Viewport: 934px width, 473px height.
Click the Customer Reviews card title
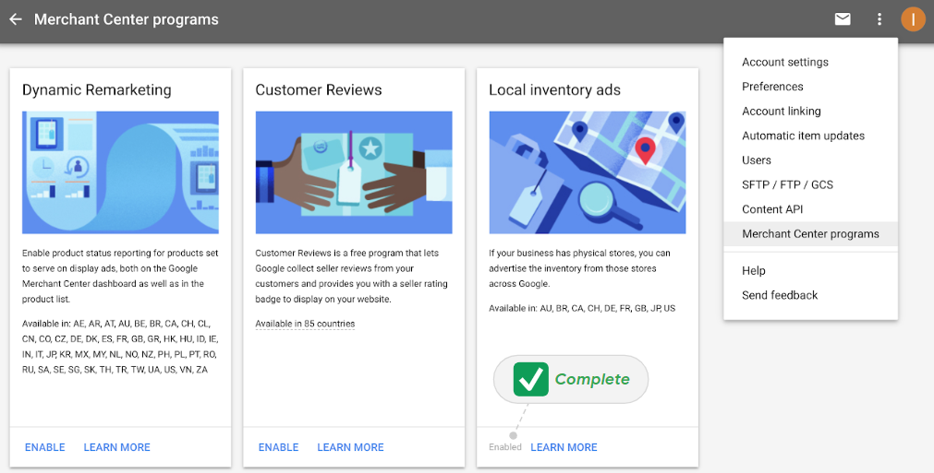[319, 89]
